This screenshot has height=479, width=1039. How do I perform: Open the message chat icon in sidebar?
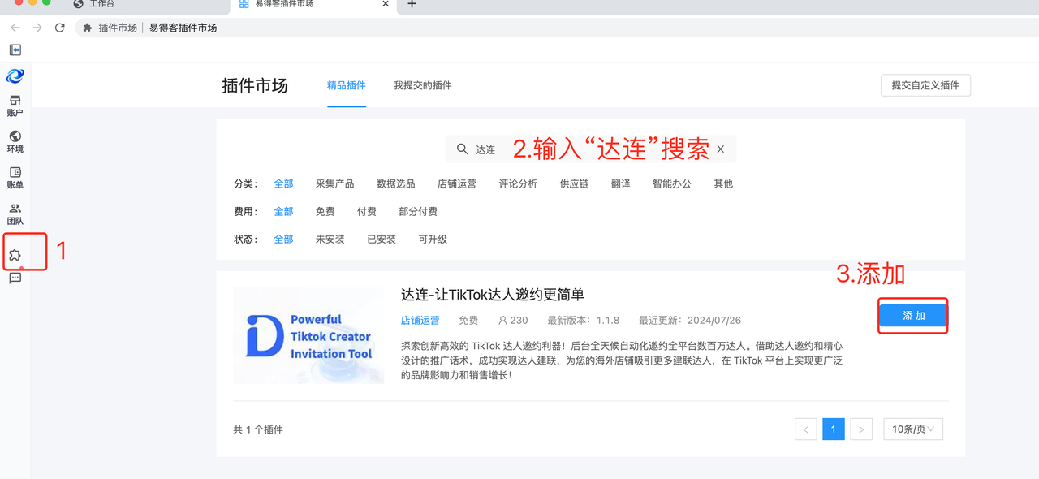coord(15,278)
